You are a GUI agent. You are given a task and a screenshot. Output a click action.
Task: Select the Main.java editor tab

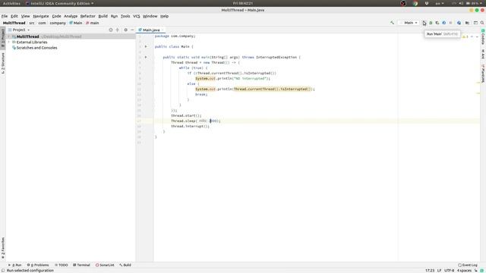coord(151,30)
